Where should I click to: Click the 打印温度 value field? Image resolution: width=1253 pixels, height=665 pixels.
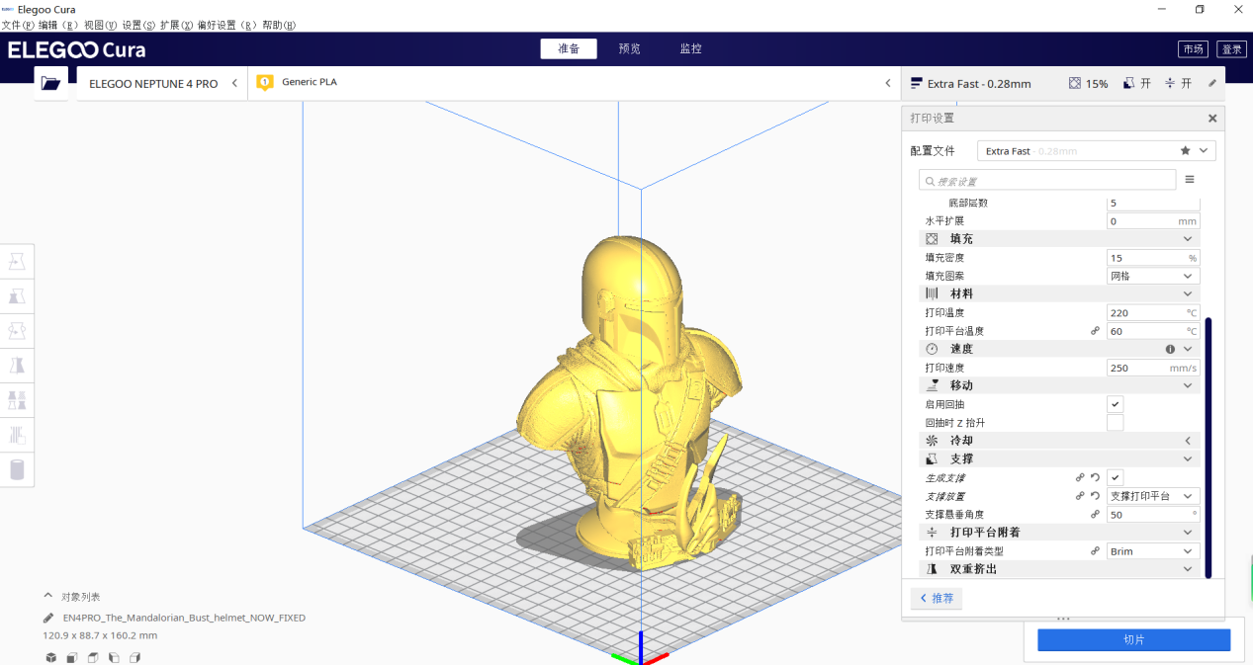(1153, 312)
